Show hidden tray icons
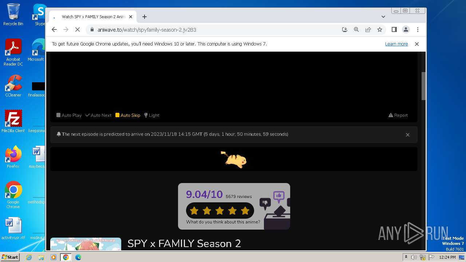Viewport: 466px width, 262px height. [x=406, y=257]
